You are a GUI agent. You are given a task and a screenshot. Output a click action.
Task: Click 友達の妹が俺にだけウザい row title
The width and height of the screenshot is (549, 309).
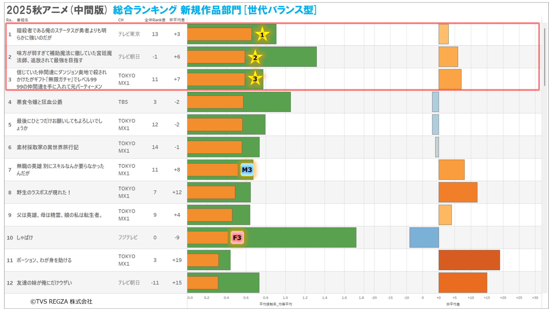(x=44, y=283)
